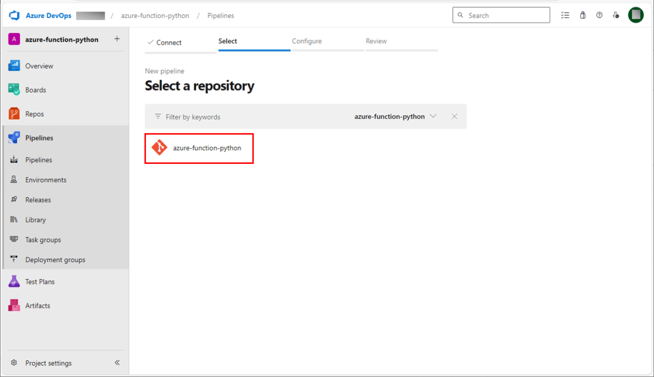Open the user profile avatar
654x377 pixels.
636,15
